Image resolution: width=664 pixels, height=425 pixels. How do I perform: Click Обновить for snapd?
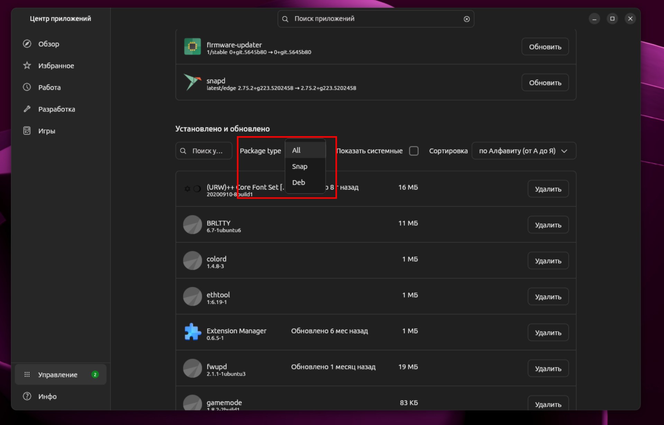tap(545, 83)
